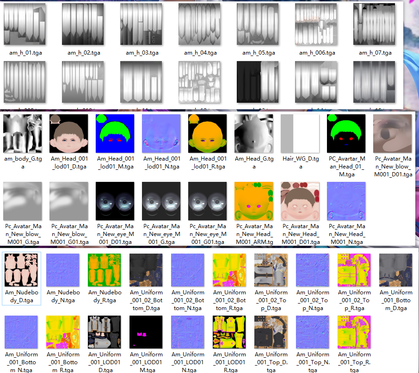Click the am_h_04.tga thumbnail
The image size is (419, 373).
coord(199,24)
